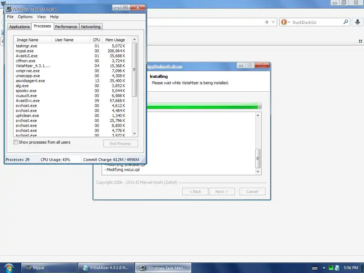Click Processes: 29 in status bar
The image size is (364, 273).
18,160
